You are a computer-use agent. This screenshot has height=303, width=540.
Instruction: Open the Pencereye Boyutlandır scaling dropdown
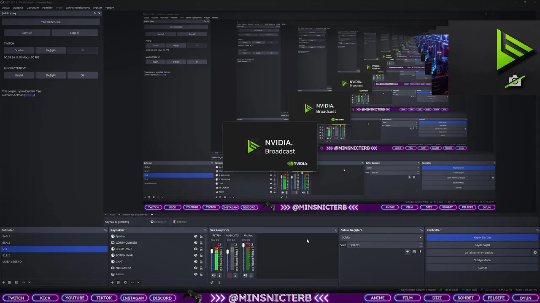138,215
